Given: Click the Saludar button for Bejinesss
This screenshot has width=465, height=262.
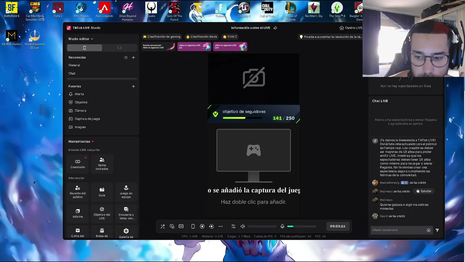Looking at the screenshot, I should pos(424,191).
